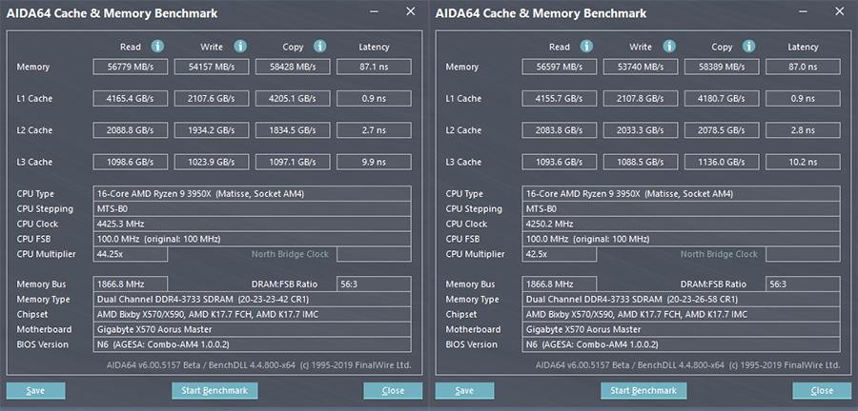Click Memory Type field with 20-23-26-58 timings
Viewport: 858px width, 411px height.
[682, 299]
